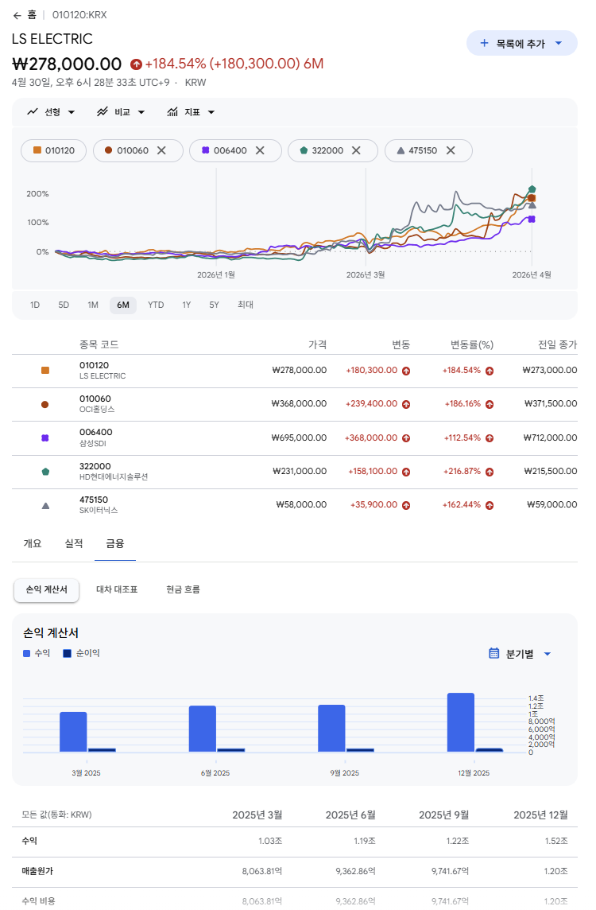
Task: Open the 010120 LS ELECTRIC table row
Action: [x=295, y=370]
